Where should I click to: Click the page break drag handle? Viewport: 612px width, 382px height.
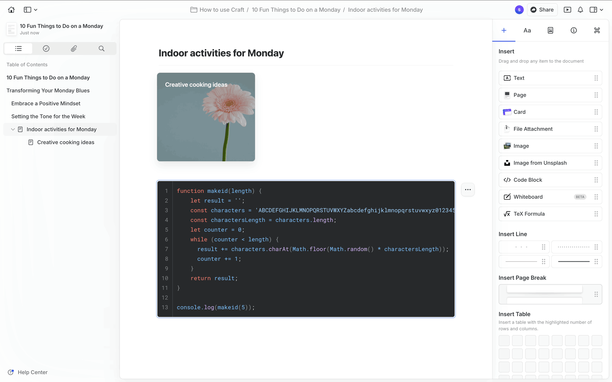coord(596,294)
